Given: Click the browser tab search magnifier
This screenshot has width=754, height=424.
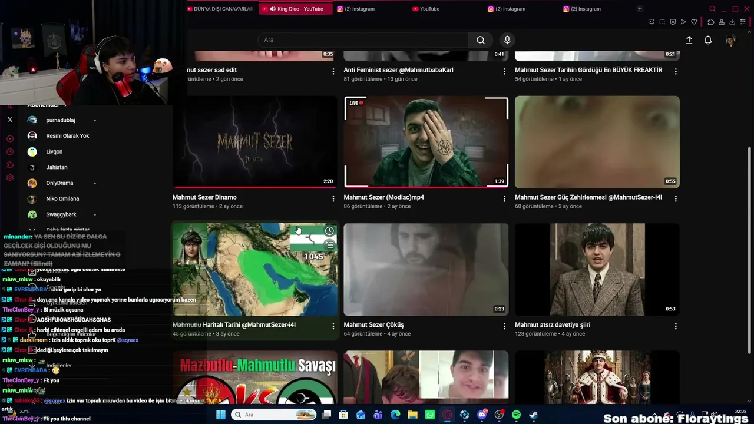Looking at the screenshot, I should coord(712,9).
